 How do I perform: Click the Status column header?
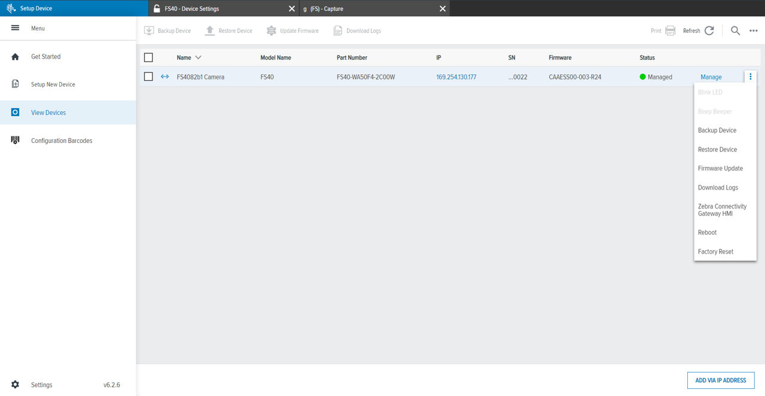[647, 58]
